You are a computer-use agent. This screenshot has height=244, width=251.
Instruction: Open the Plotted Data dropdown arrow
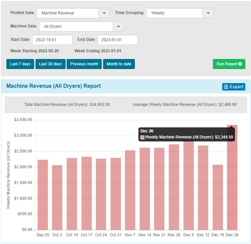(104, 13)
